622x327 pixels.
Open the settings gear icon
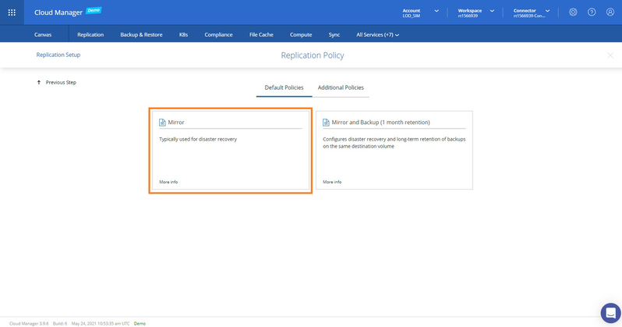[x=573, y=12]
